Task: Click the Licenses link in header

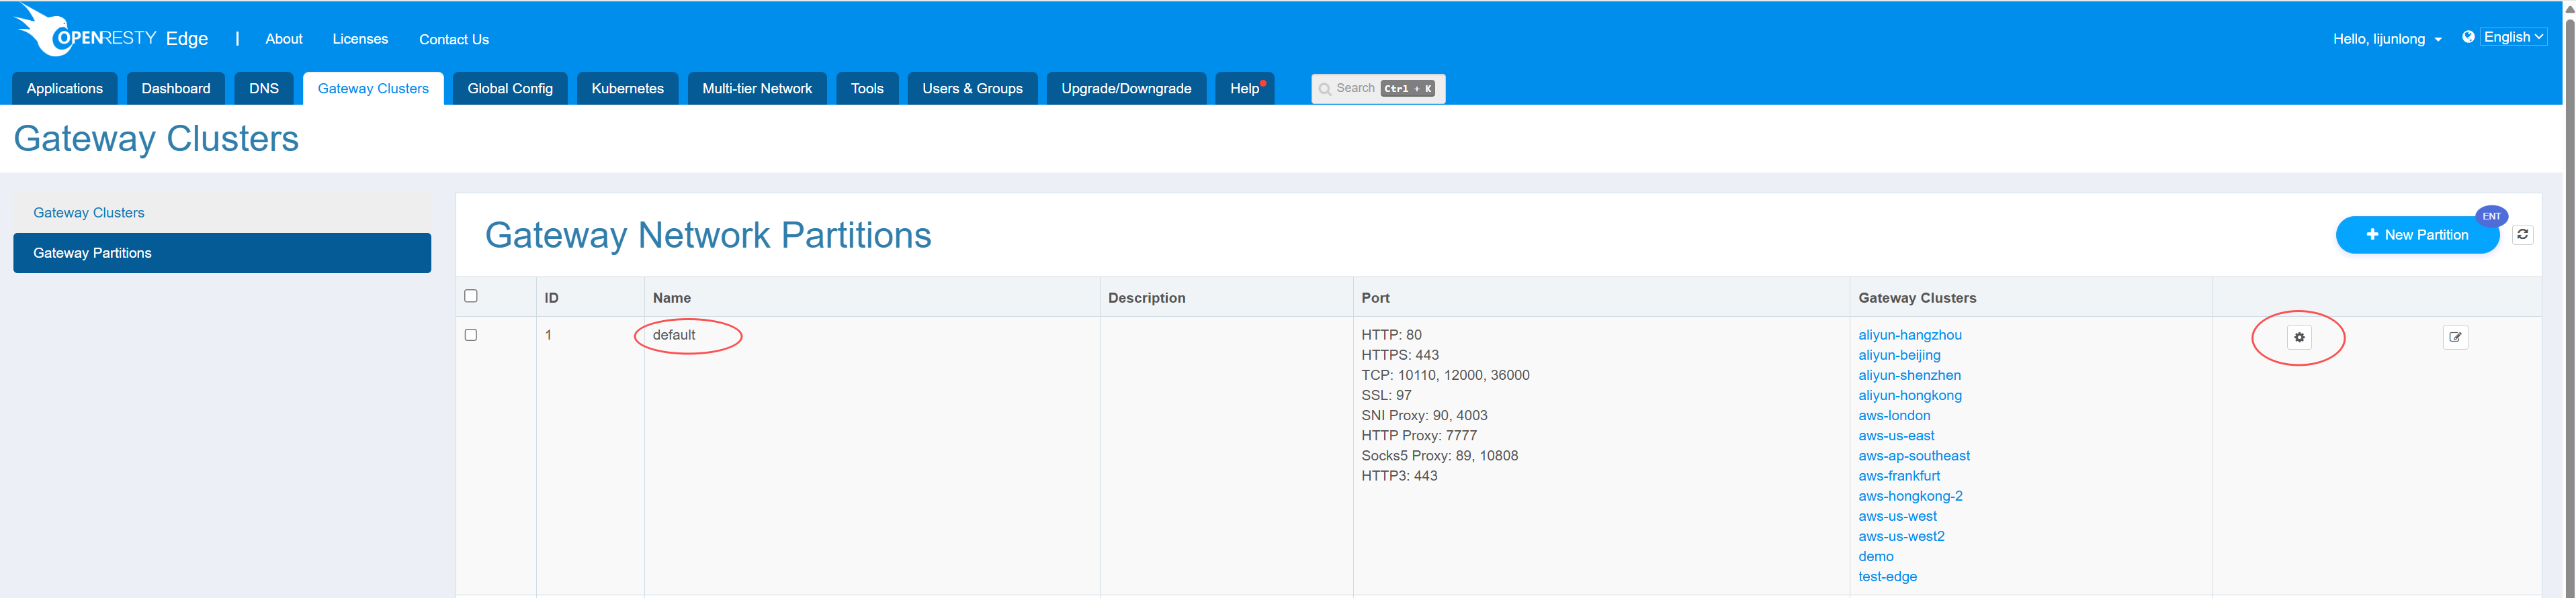Action: (360, 39)
